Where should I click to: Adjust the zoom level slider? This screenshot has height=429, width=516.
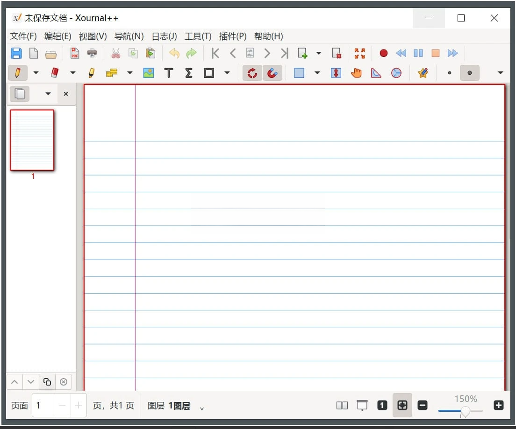tap(461, 411)
